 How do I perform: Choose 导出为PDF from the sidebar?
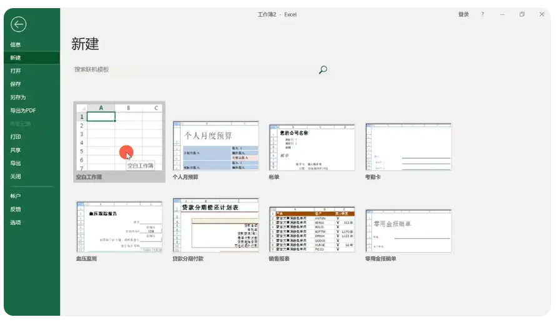tap(23, 111)
